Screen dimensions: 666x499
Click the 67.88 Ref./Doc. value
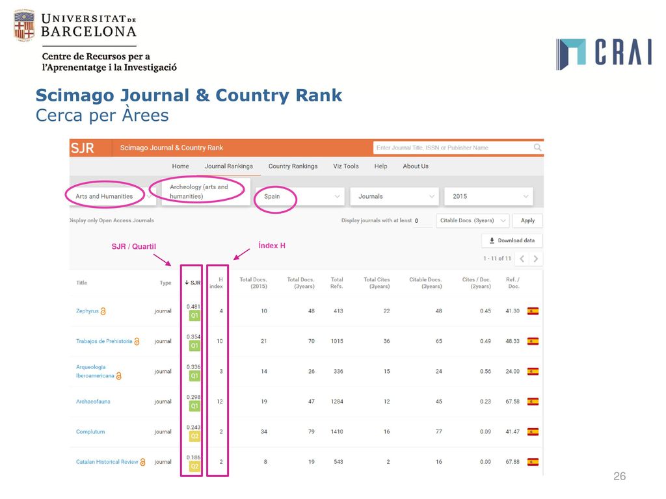pyautogui.click(x=513, y=462)
